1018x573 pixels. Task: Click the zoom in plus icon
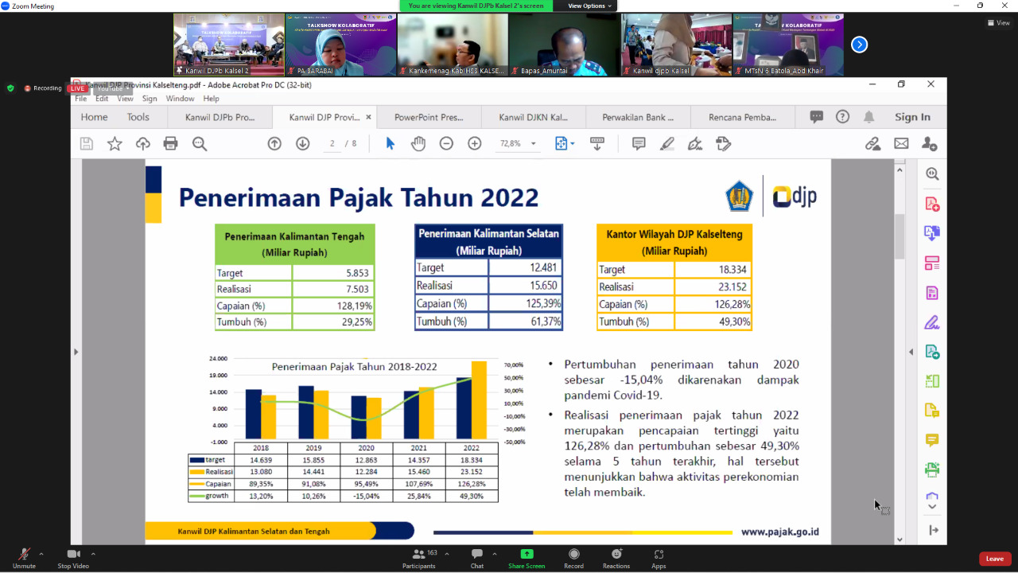pos(475,143)
